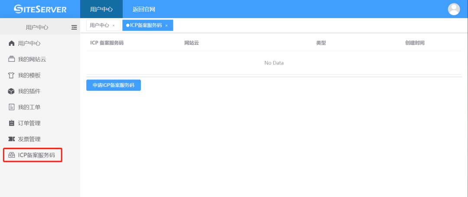Close the ICP备案服务码 page tab
This screenshot has width=468, height=197.
click(166, 25)
